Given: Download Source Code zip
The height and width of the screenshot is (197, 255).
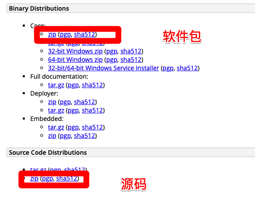Looking at the screenshot, I should pyautogui.click(x=34, y=179).
